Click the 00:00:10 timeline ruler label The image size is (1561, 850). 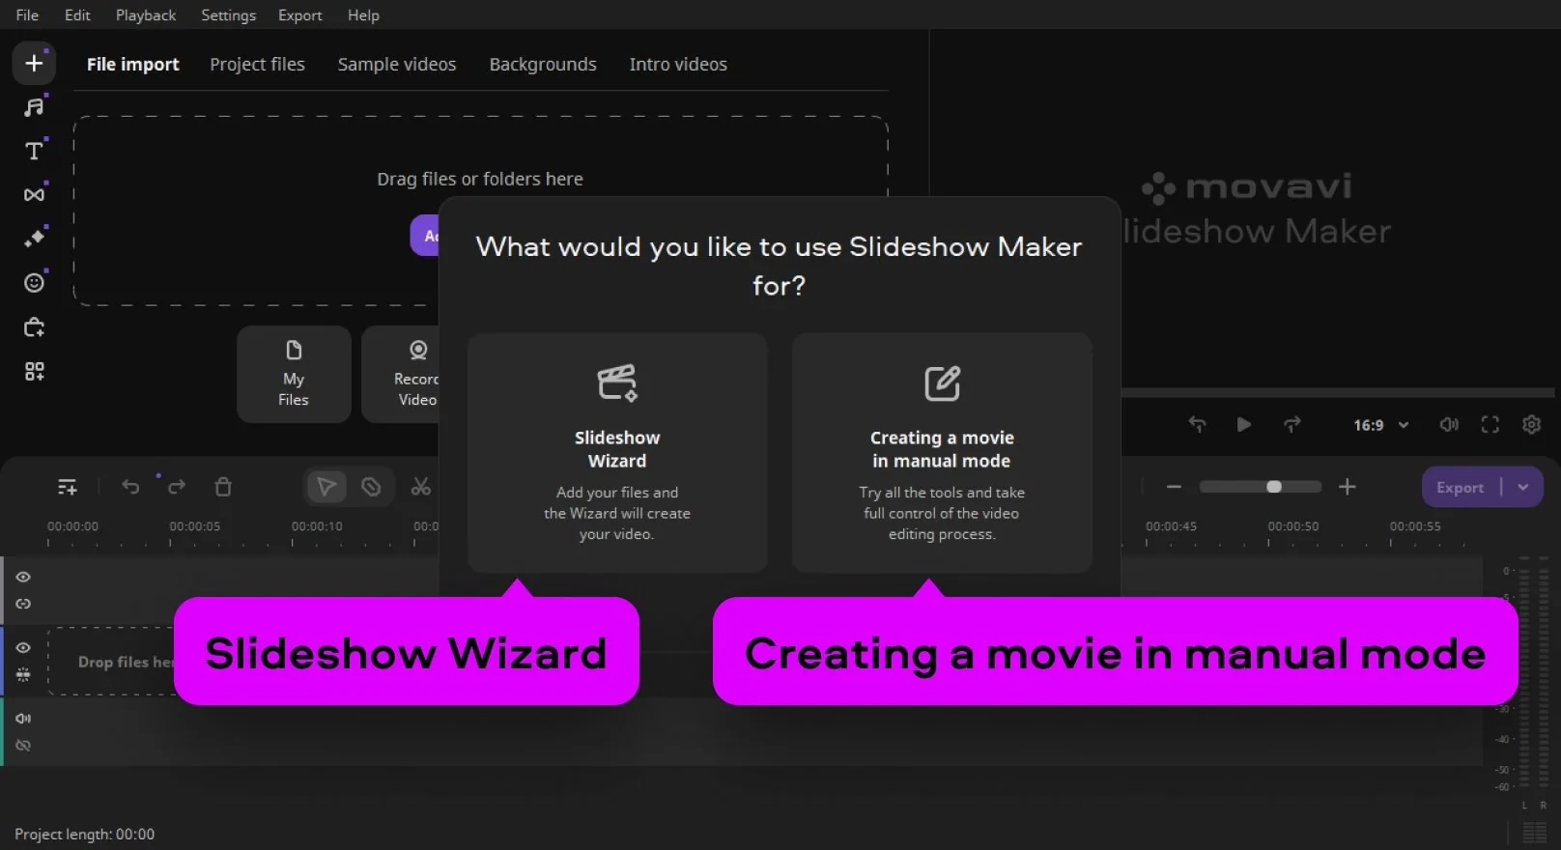point(317,526)
